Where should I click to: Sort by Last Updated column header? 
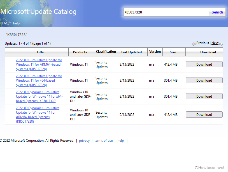[131, 52]
